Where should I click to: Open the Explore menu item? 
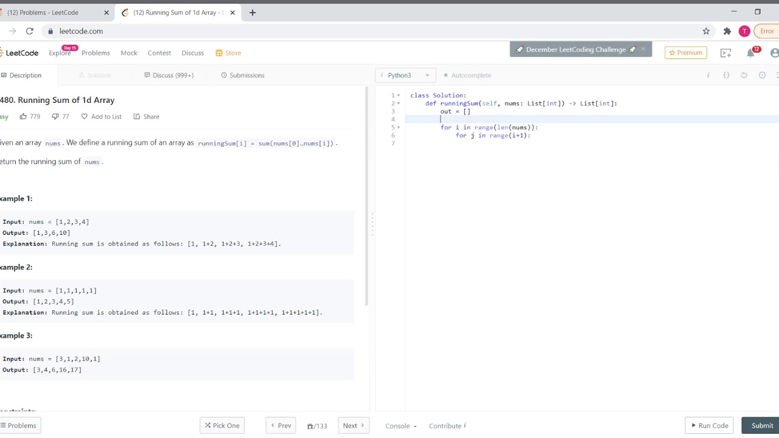[x=60, y=53]
